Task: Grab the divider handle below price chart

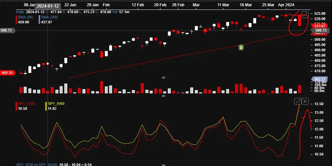Action: point(164,78)
